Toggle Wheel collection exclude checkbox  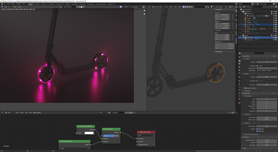[x=271, y=36]
